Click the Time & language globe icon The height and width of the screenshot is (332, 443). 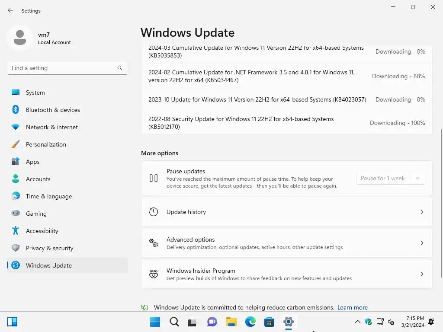tap(16, 196)
